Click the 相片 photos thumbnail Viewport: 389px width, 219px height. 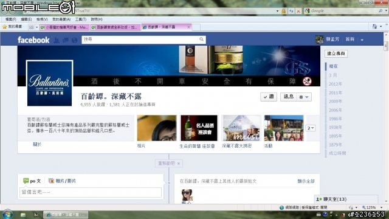coord(157,128)
